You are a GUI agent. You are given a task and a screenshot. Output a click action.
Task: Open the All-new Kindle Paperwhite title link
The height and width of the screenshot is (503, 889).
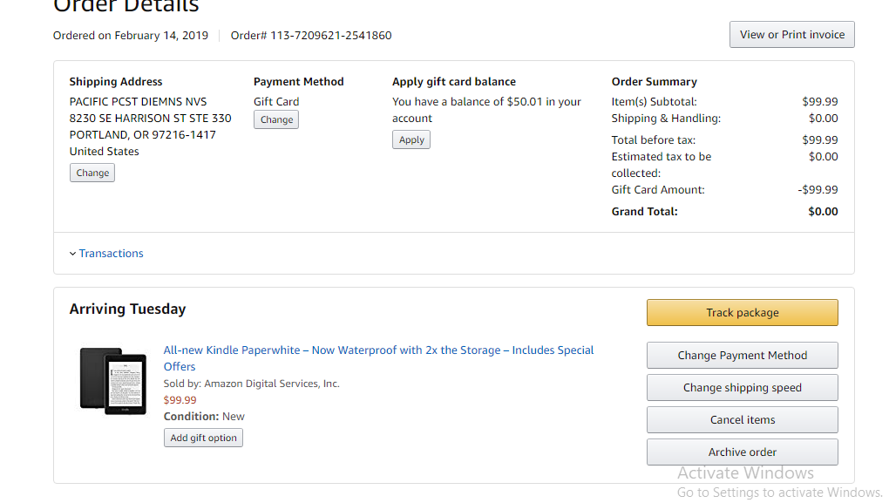tap(378, 350)
